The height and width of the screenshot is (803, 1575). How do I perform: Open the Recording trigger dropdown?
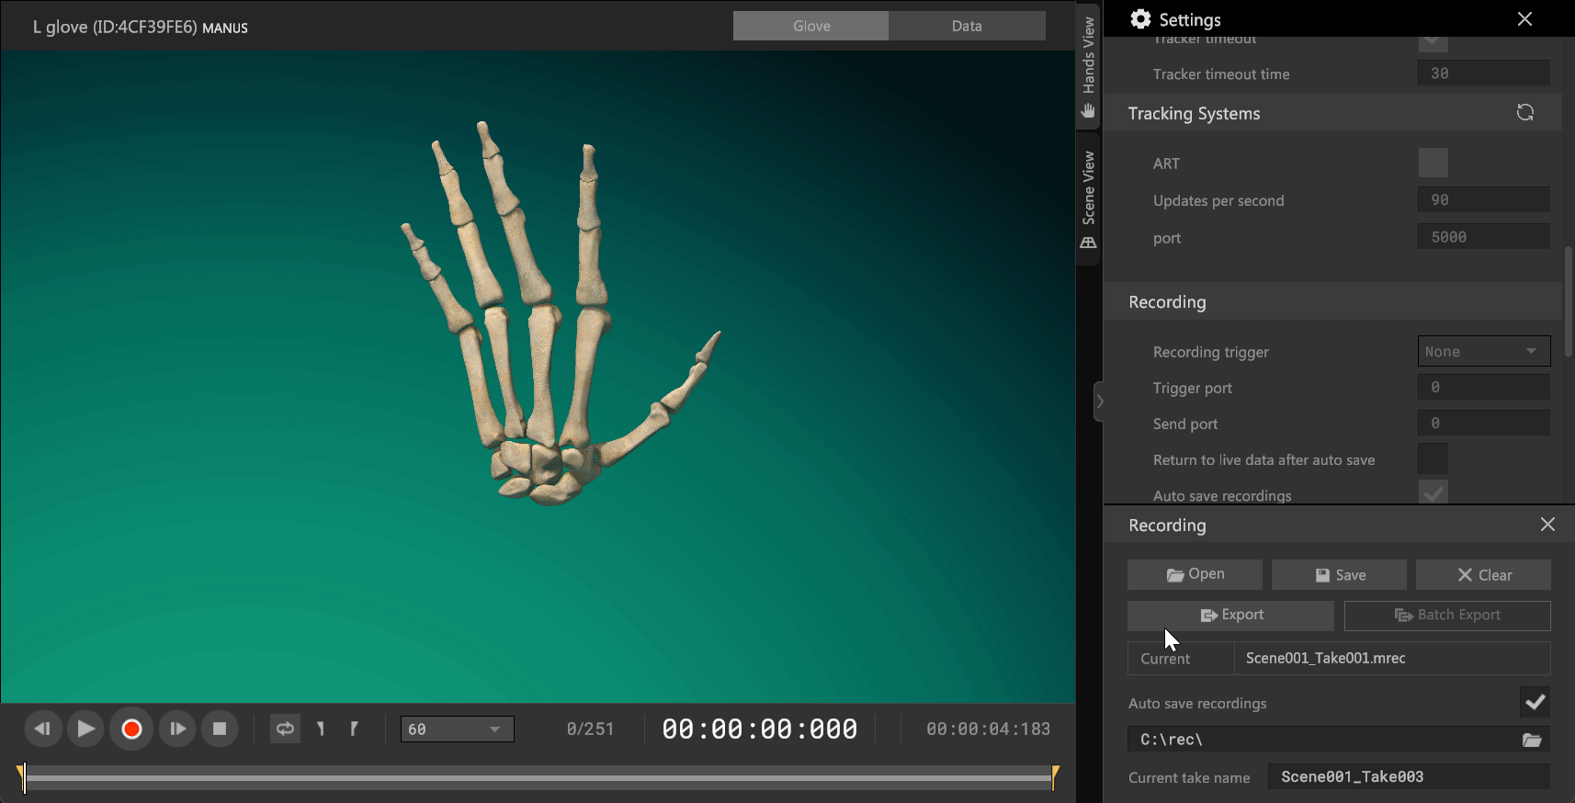click(x=1483, y=351)
